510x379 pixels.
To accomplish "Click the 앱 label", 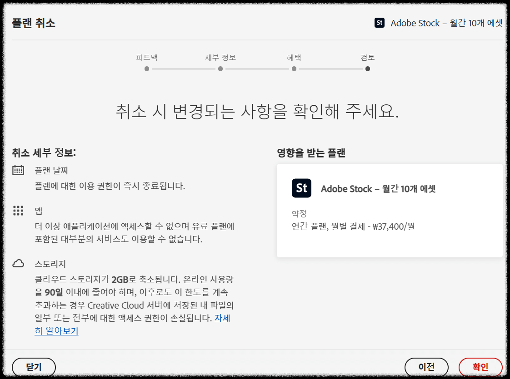I will point(39,211).
